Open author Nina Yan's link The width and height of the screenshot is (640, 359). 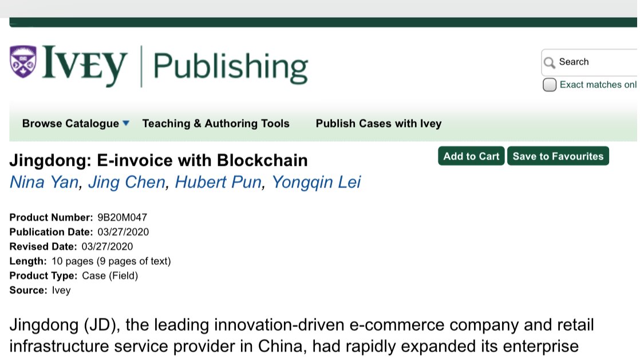[x=44, y=182]
